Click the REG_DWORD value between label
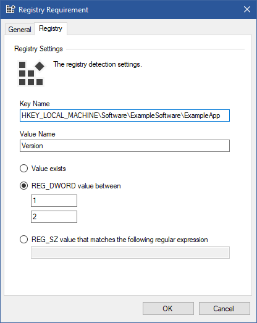 pos(76,186)
